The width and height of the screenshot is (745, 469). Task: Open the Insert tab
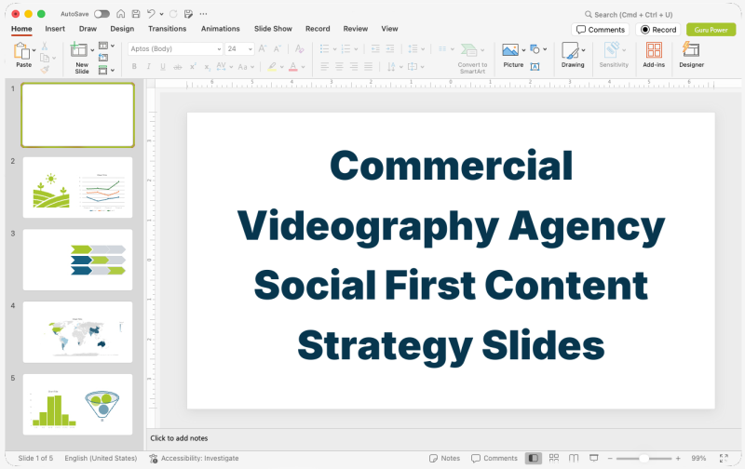pos(55,29)
